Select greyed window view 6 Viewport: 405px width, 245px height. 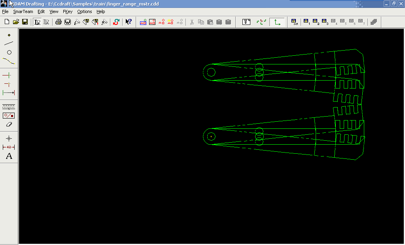coord(352,22)
